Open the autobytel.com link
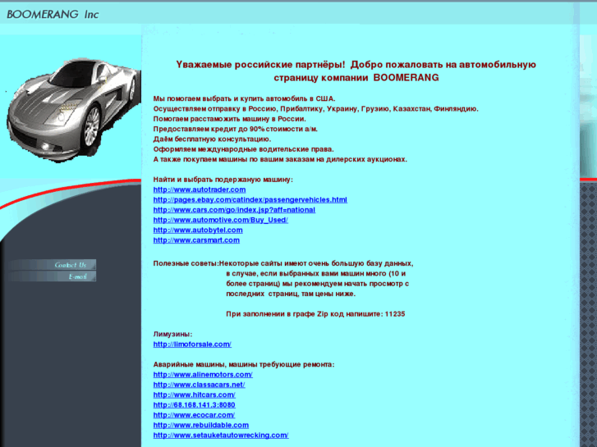The image size is (597, 447). coord(198,230)
